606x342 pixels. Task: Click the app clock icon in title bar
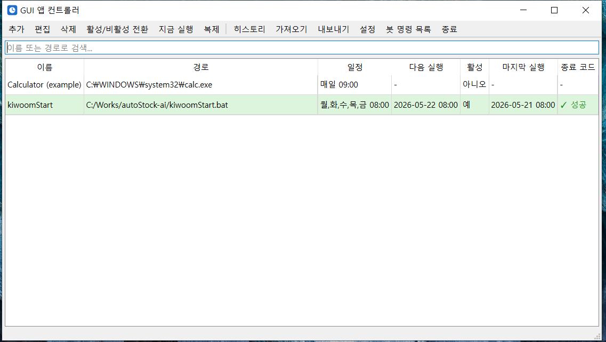click(12, 10)
